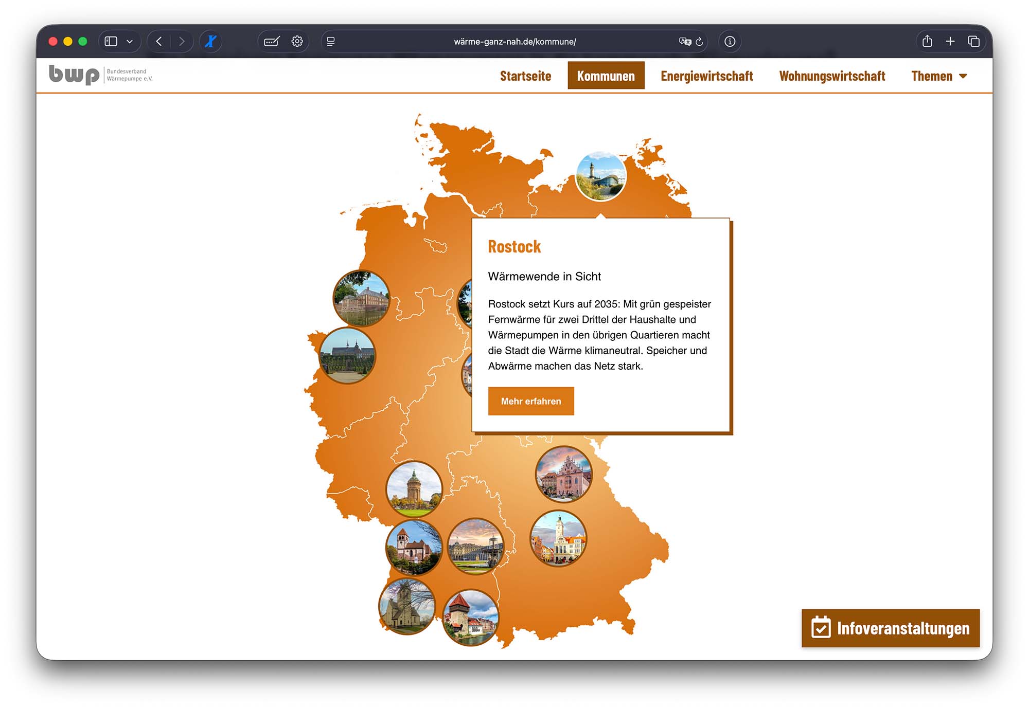Select the Wohnungswirtschaft navigation item
This screenshot has width=1029, height=708.
(832, 76)
